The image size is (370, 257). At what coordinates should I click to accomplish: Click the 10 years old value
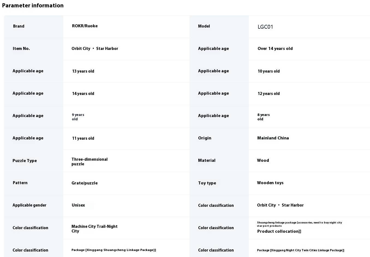(x=269, y=71)
